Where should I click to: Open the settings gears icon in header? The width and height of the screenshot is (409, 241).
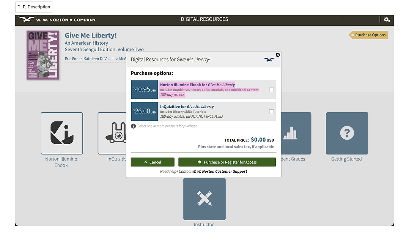click(x=387, y=20)
